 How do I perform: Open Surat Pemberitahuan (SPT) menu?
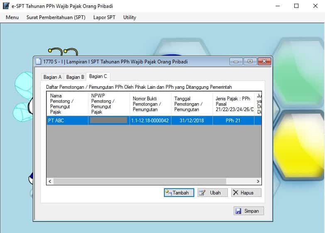(x=56, y=17)
